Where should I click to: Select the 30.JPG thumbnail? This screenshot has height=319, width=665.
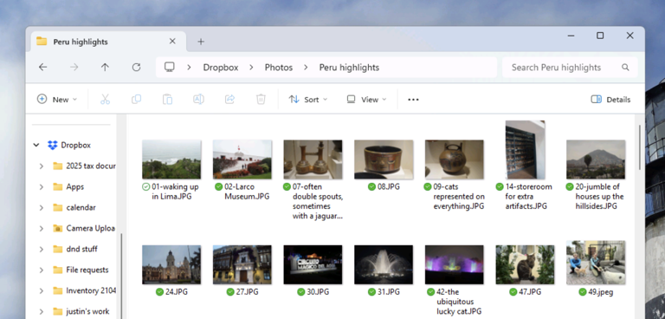[313, 264]
